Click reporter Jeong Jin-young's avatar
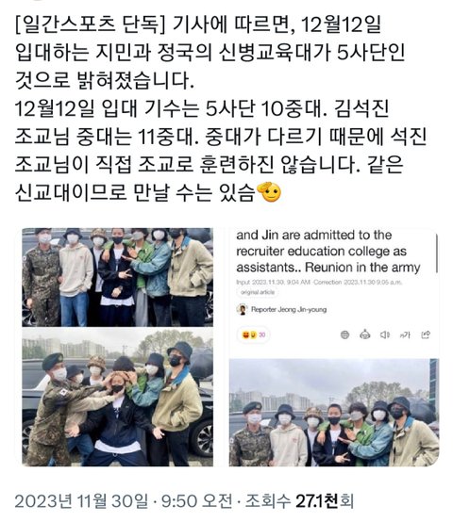This screenshot has height=522, width=453. tap(242, 309)
